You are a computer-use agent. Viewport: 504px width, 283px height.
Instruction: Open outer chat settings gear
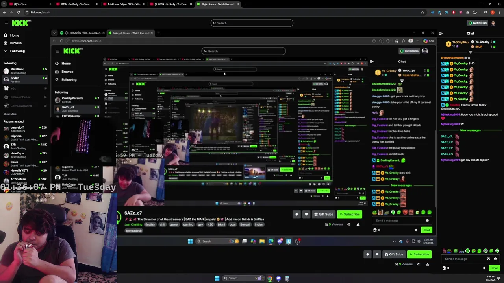[484, 268]
